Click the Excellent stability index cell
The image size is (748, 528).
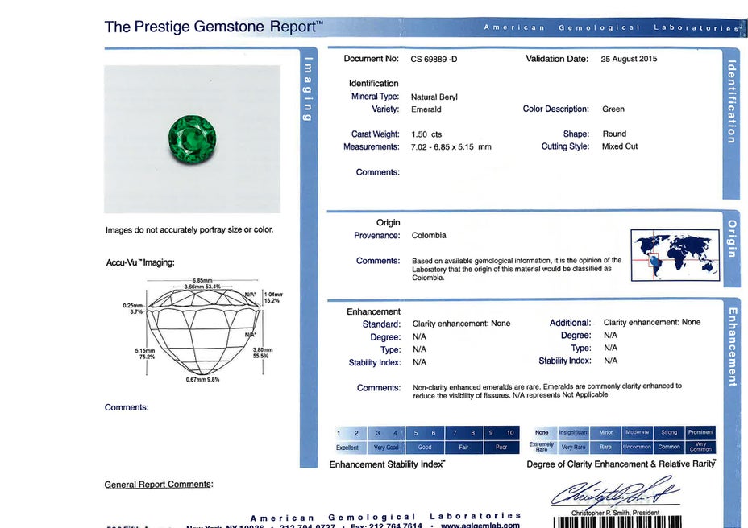pyautogui.click(x=347, y=448)
